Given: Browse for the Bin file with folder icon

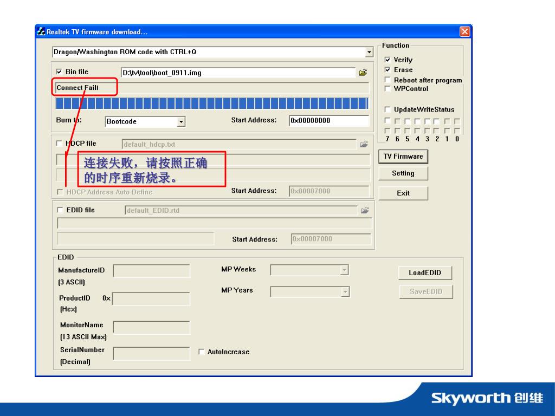Looking at the screenshot, I should coord(363,73).
